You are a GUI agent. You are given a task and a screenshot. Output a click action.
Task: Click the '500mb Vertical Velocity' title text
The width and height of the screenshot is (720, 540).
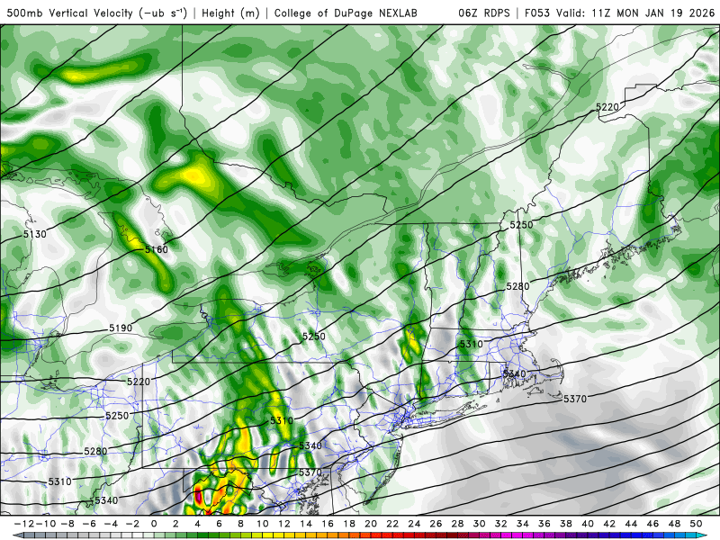pos(69,13)
